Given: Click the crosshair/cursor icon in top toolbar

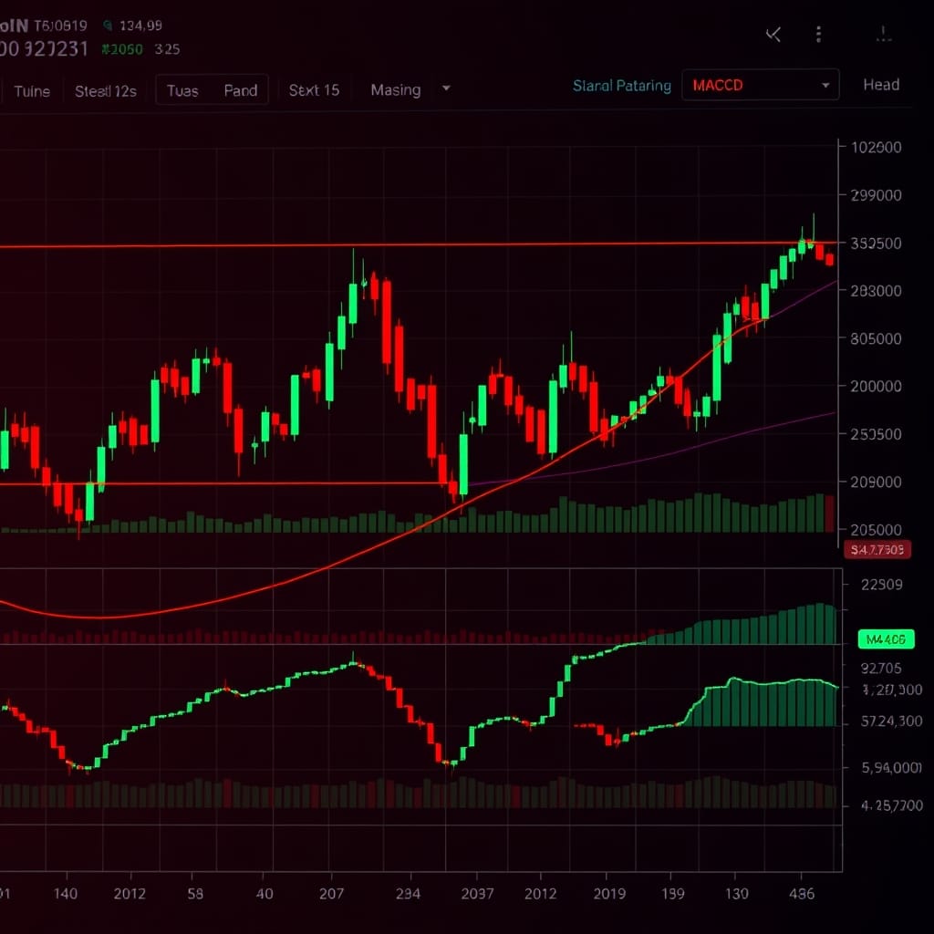Looking at the screenshot, I should pyautogui.click(x=773, y=34).
